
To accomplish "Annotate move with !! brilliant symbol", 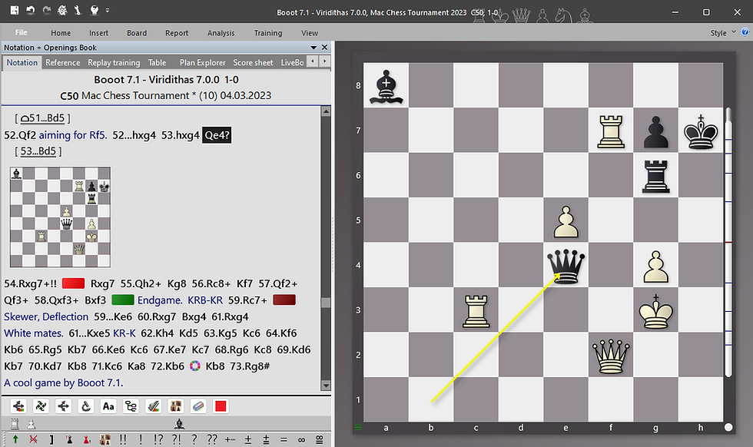I will point(123,439).
